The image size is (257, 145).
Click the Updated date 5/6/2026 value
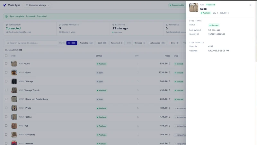tap(218, 51)
